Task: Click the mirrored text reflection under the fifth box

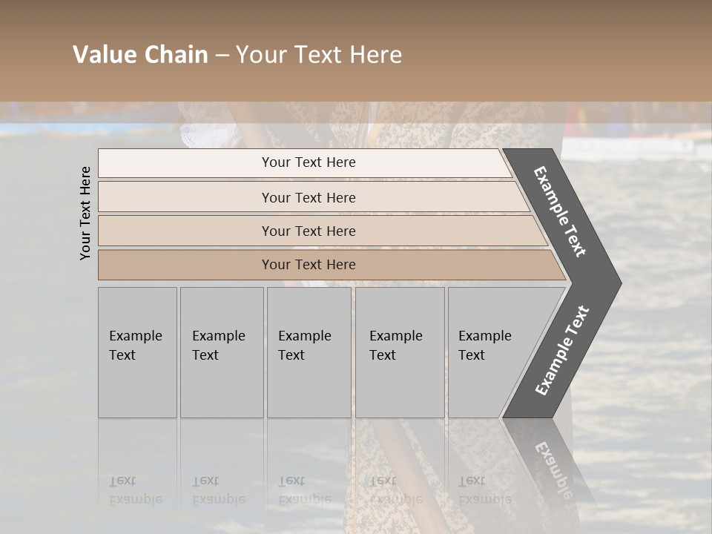Action: [485, 490]
